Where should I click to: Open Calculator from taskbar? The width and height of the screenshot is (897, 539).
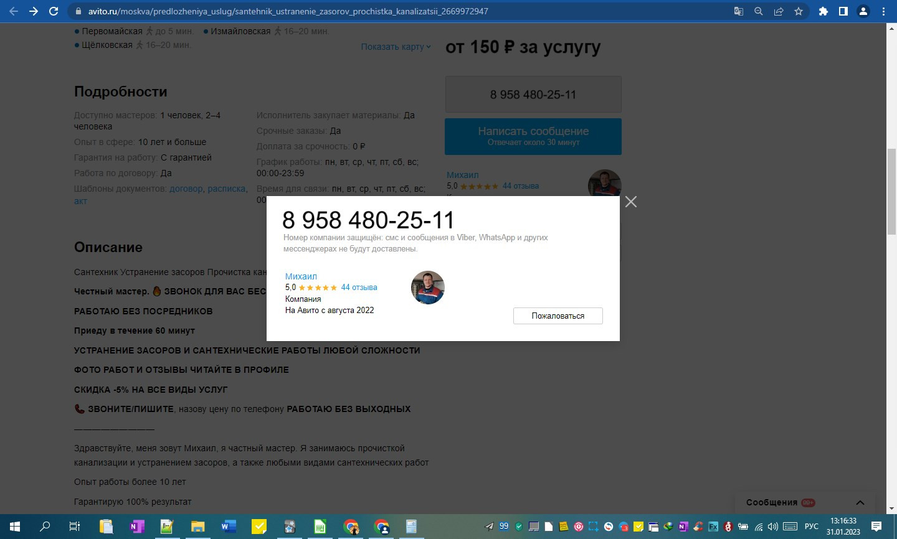(411, 527)
